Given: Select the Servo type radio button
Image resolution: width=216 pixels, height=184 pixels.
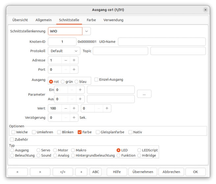Looking at the screenshot, I should click(39, 150).
